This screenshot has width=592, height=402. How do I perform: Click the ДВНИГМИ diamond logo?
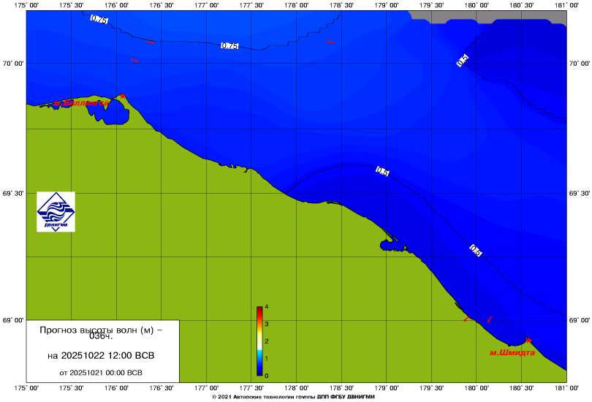point(56,212)
